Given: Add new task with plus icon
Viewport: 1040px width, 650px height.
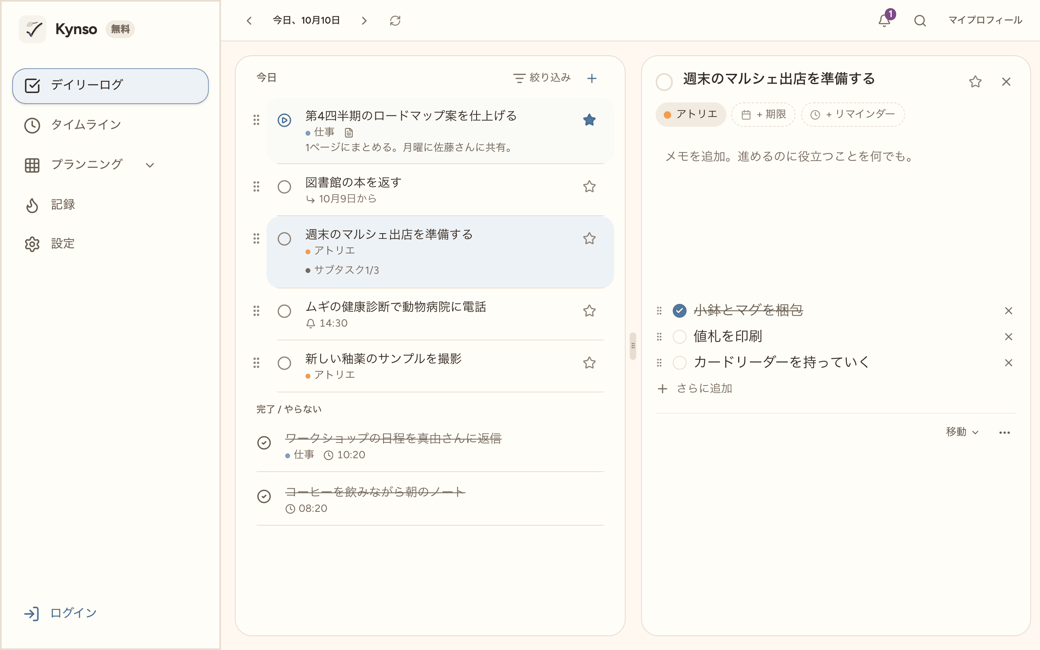Looking at the screenshot, I should coord(592,78).
